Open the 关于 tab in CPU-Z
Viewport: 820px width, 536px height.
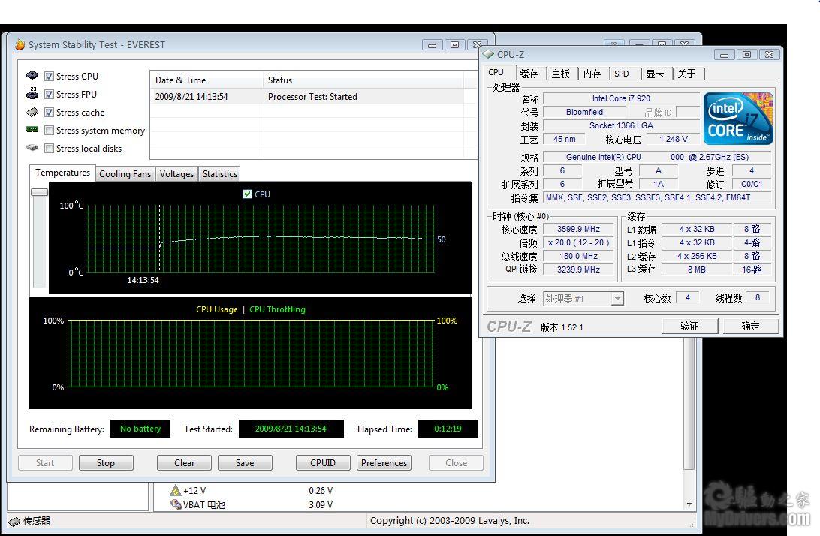[x=686, y=74]
